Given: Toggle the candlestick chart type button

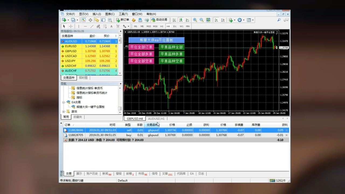Looking at the screenshot, I should point(181,20).
